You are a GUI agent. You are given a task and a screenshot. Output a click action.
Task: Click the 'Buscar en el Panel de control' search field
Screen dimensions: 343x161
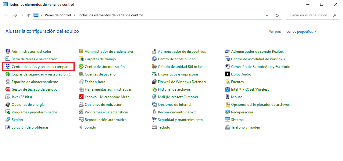309,15
